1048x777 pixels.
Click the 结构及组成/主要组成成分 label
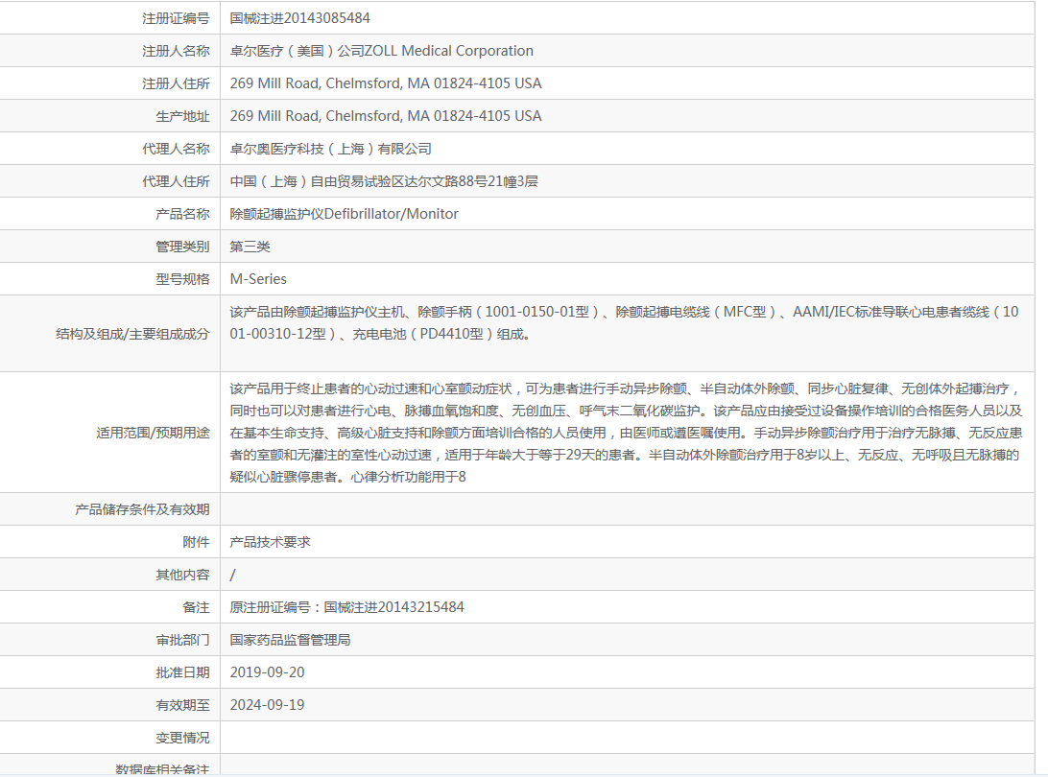(x=132, y=334)
